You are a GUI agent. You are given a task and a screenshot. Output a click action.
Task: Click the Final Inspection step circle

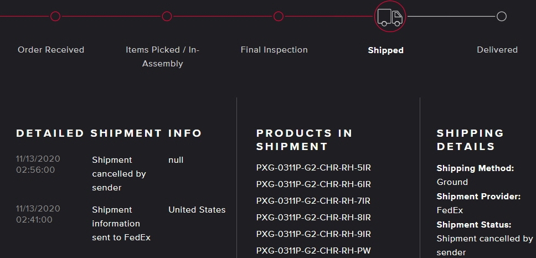[x=279, y=16]
